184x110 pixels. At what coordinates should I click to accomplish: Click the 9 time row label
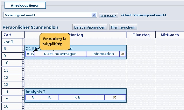click(x=12, y=56)
